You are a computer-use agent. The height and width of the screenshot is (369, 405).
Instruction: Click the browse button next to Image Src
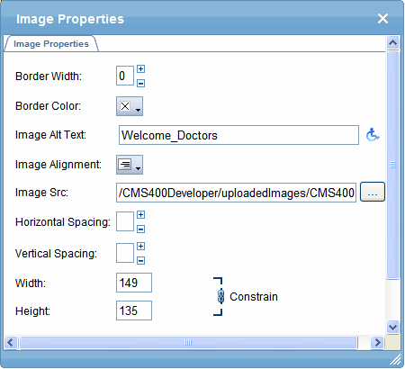click(373, 192)
